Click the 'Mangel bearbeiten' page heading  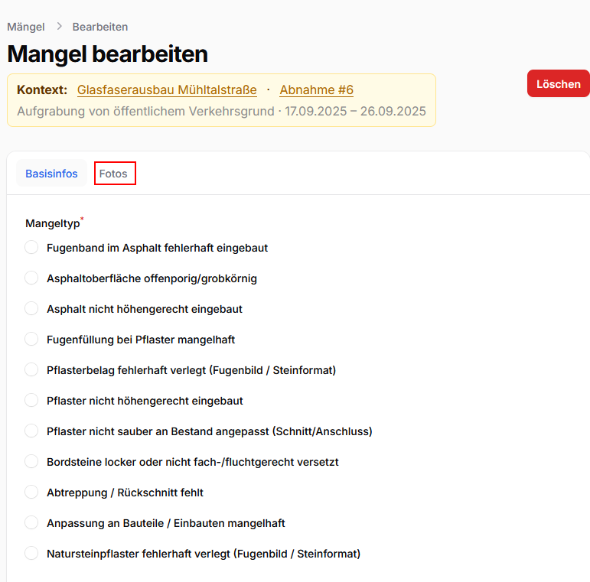(108, 54)
